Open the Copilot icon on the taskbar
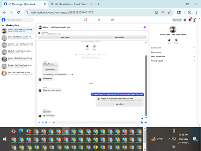Viewport: 201px width, 151px height. click(14, 131)
